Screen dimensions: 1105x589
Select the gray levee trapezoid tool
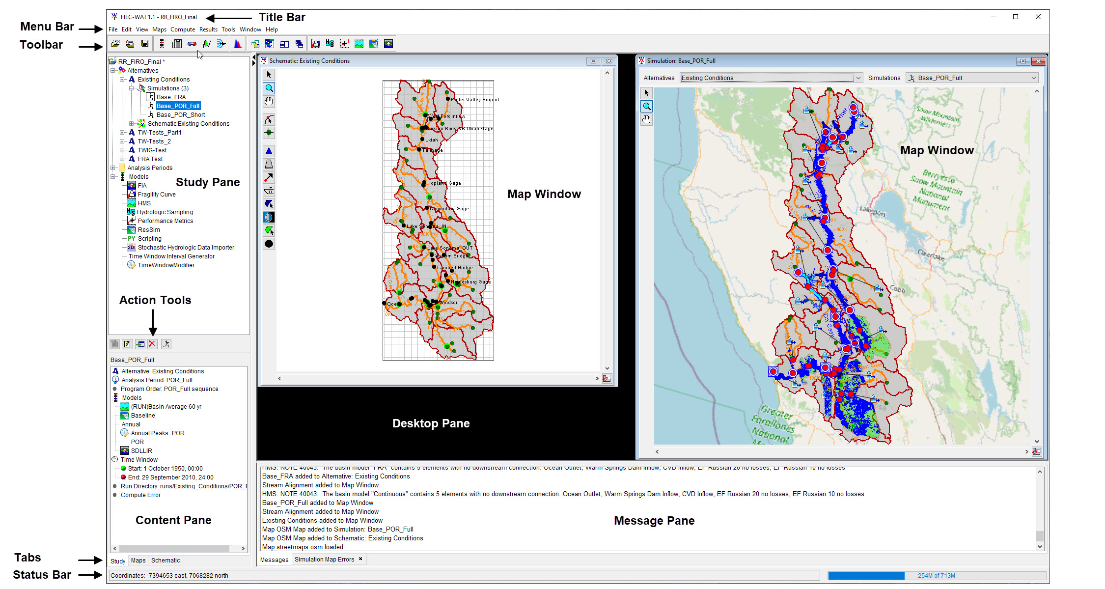(x=269, y=164)
